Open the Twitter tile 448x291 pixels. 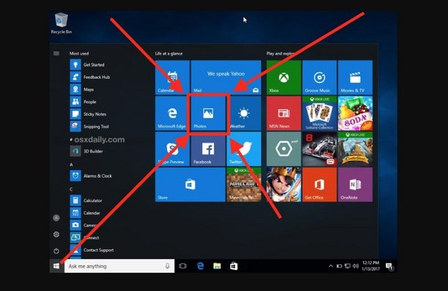(244, 149)
